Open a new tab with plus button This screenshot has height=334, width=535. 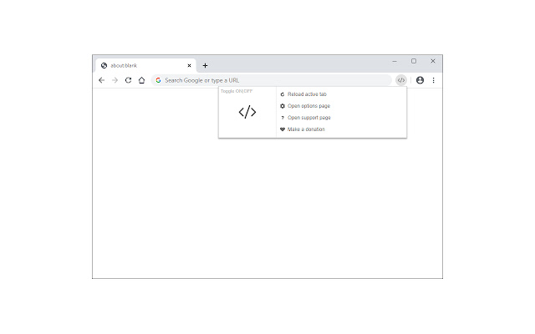(205, 65)
